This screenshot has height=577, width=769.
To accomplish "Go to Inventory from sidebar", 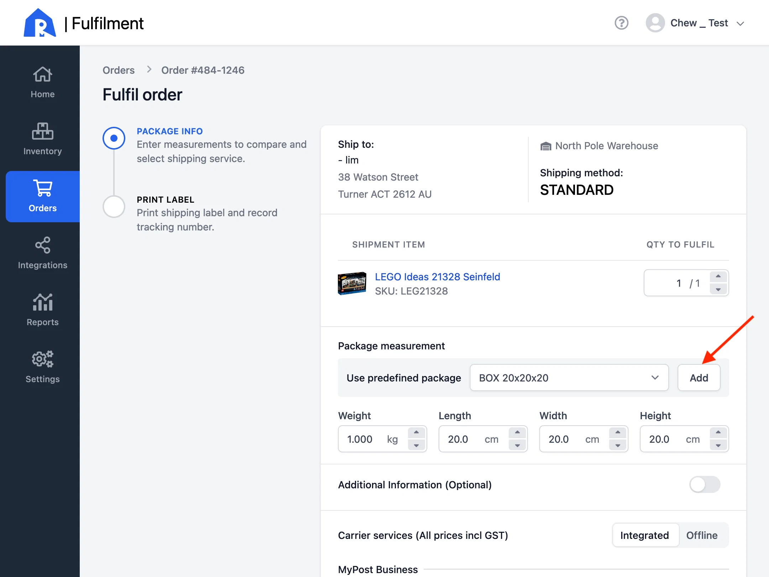I will pos(43,140).
